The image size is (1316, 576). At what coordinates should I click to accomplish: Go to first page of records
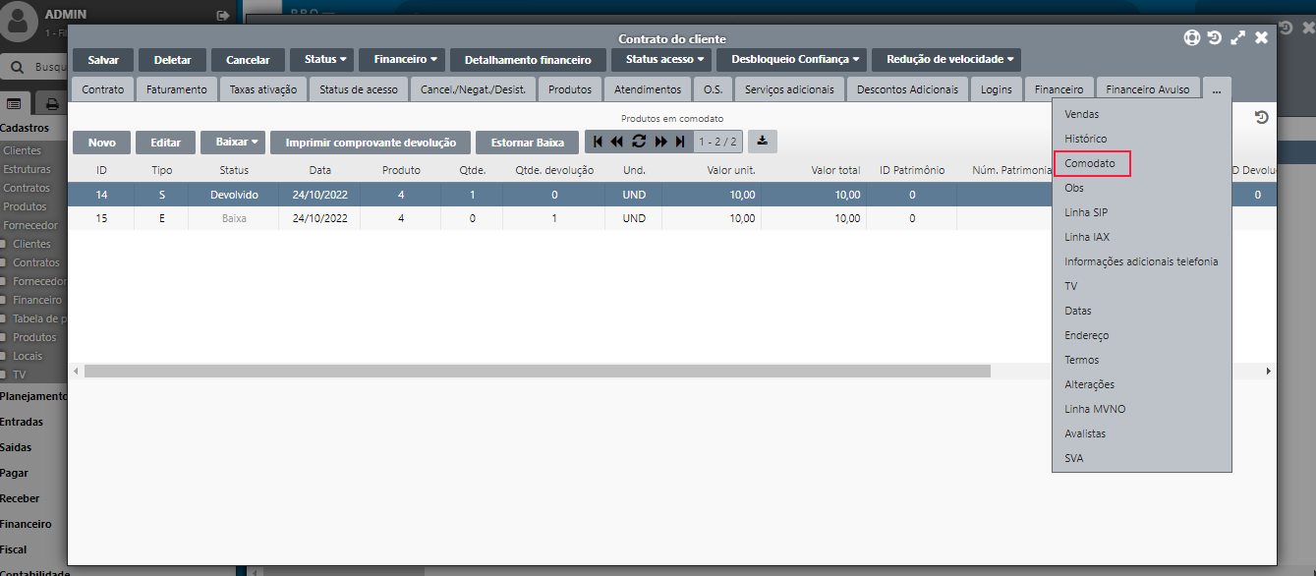click(599, 142)
